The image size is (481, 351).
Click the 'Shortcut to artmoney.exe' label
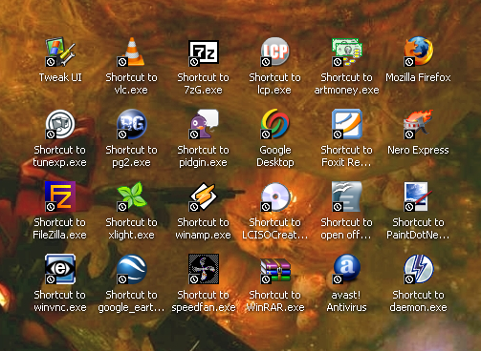[x=346, y=84]
